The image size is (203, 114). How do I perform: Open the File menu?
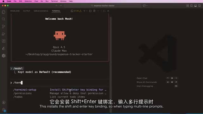(x=15, y=1)
